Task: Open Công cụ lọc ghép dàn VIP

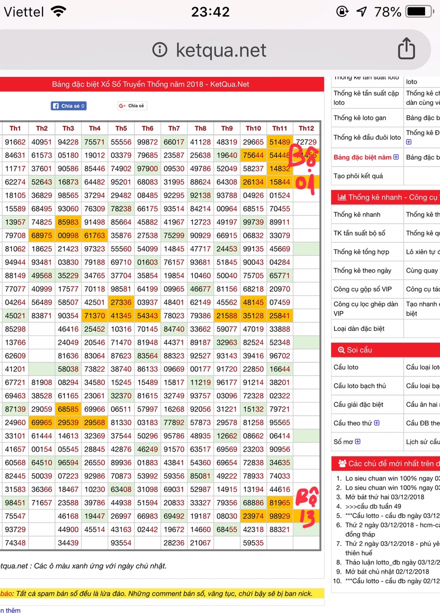Action: click(x=366, y=308)
